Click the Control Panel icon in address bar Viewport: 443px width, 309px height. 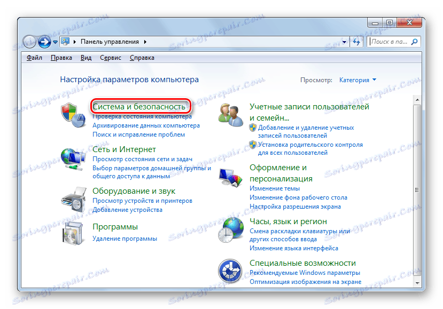pos(65,42)
